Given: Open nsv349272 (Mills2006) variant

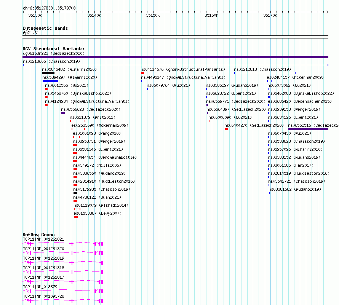Looking at the screenshot, I should pyautogui.click(x=97, y=165).
